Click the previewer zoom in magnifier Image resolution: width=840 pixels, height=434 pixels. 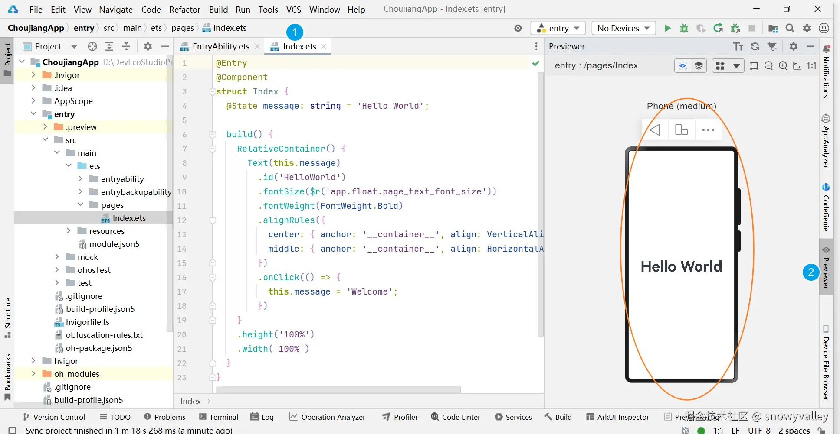point(783,65)
